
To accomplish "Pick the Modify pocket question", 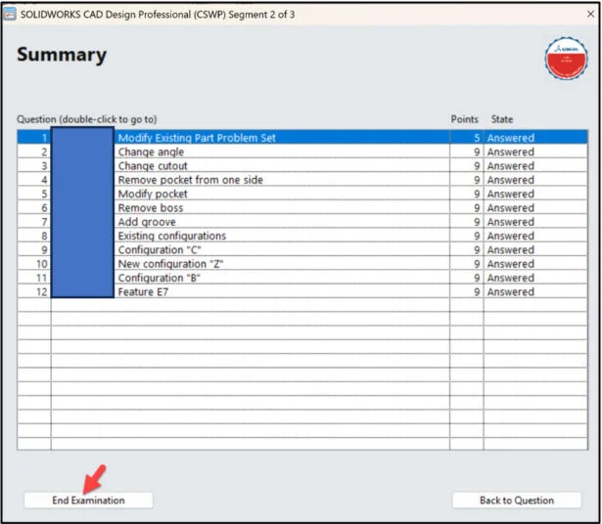I will (152, 194).
